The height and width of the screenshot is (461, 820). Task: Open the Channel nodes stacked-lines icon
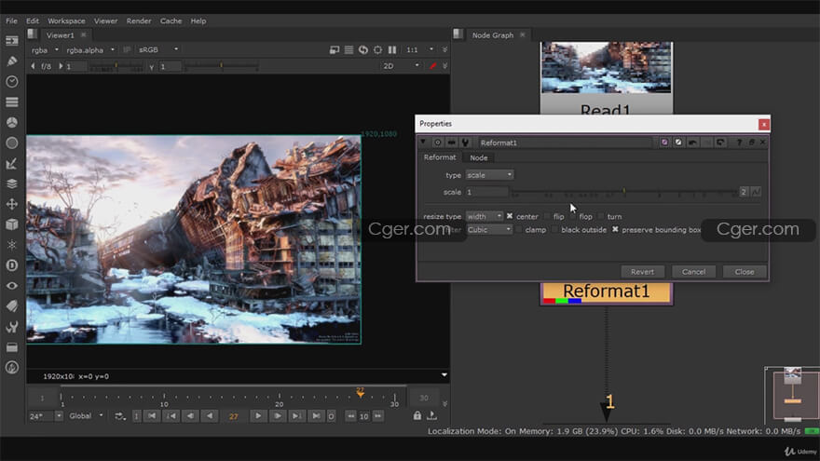[x=11, y=102]
